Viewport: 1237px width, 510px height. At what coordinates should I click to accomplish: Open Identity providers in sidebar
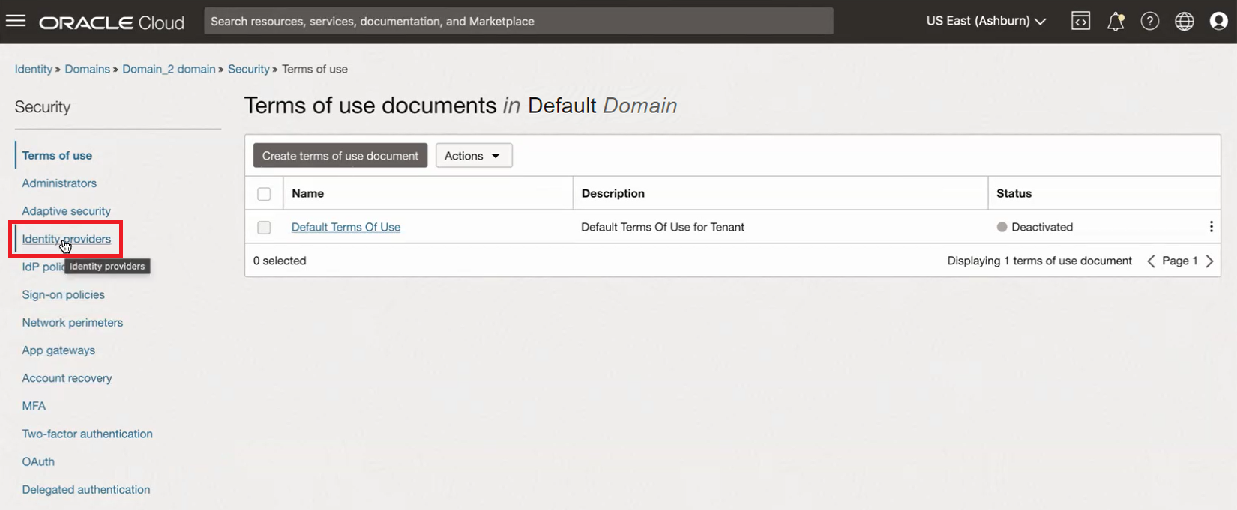tap(66, 239)
